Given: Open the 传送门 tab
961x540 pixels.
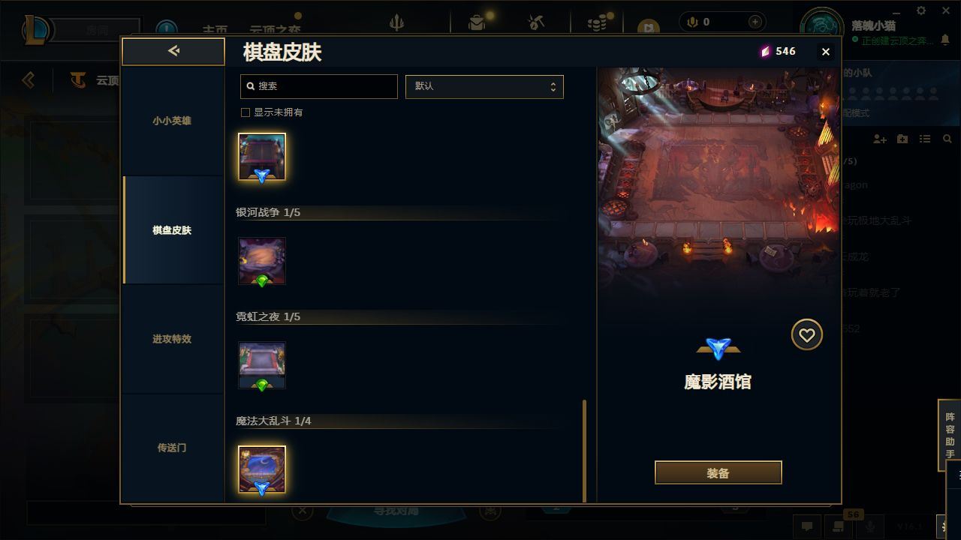Looking at the screenshot, I should (172, 448).
